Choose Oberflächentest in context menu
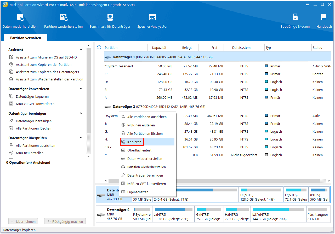The image size is (335, 234). [x=147, y=150]
